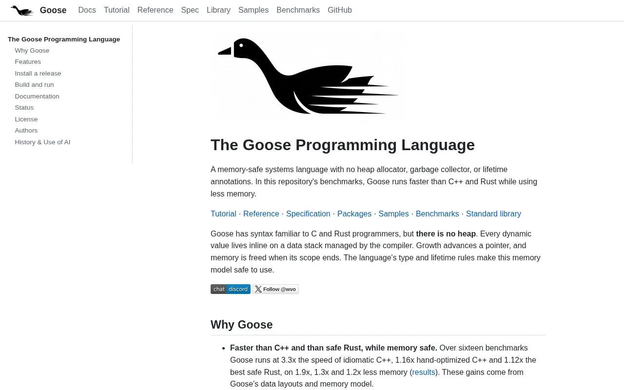This screenshot has height=390, width=624.
Task: Follow the Tutorial link in the body
Action: pos(223,214)
